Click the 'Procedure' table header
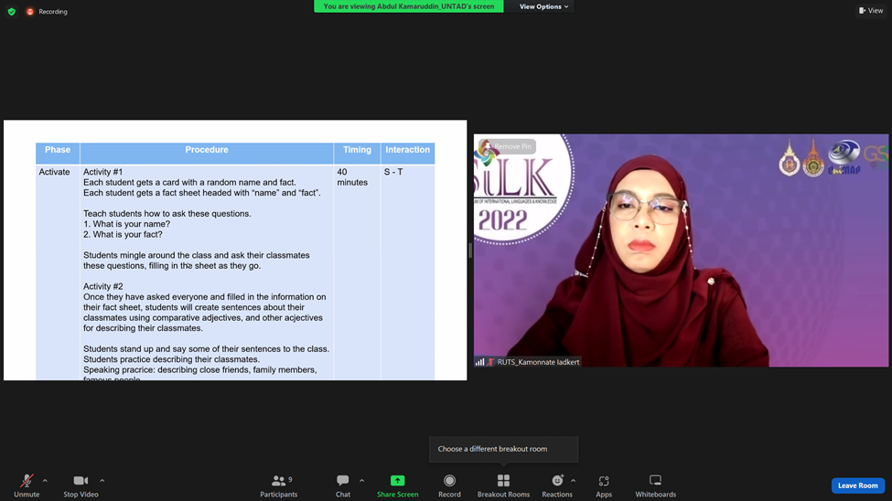The width and height of the screenshot is (892, 501). 207,150
